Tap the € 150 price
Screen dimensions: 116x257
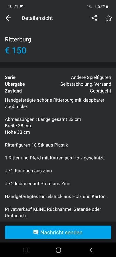(x=15, y=50)
